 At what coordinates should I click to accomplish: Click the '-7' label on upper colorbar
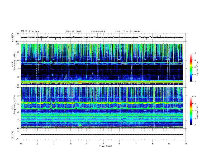(194, 82)
